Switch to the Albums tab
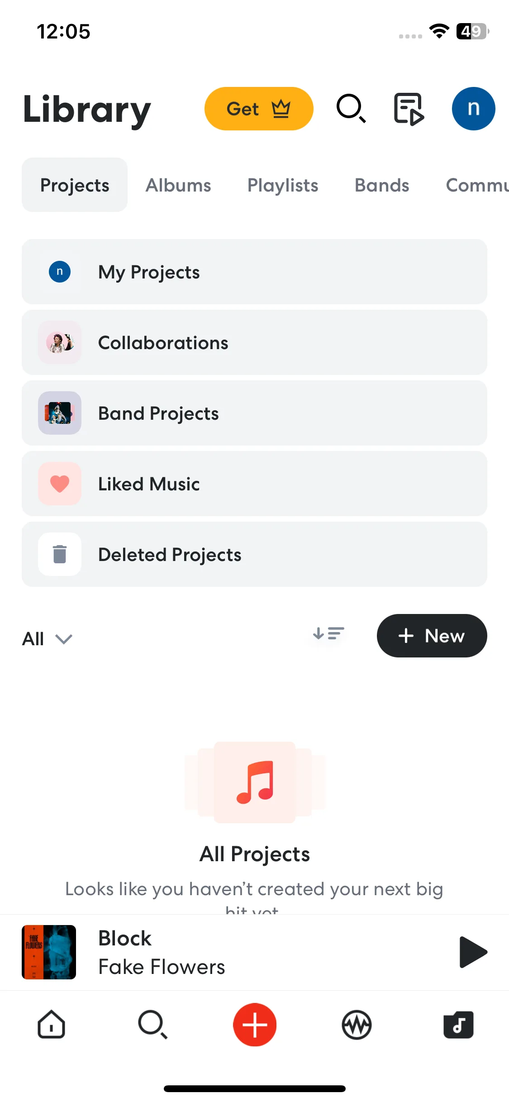This screenshot has height=1103, width=509. tap(178, 185)
